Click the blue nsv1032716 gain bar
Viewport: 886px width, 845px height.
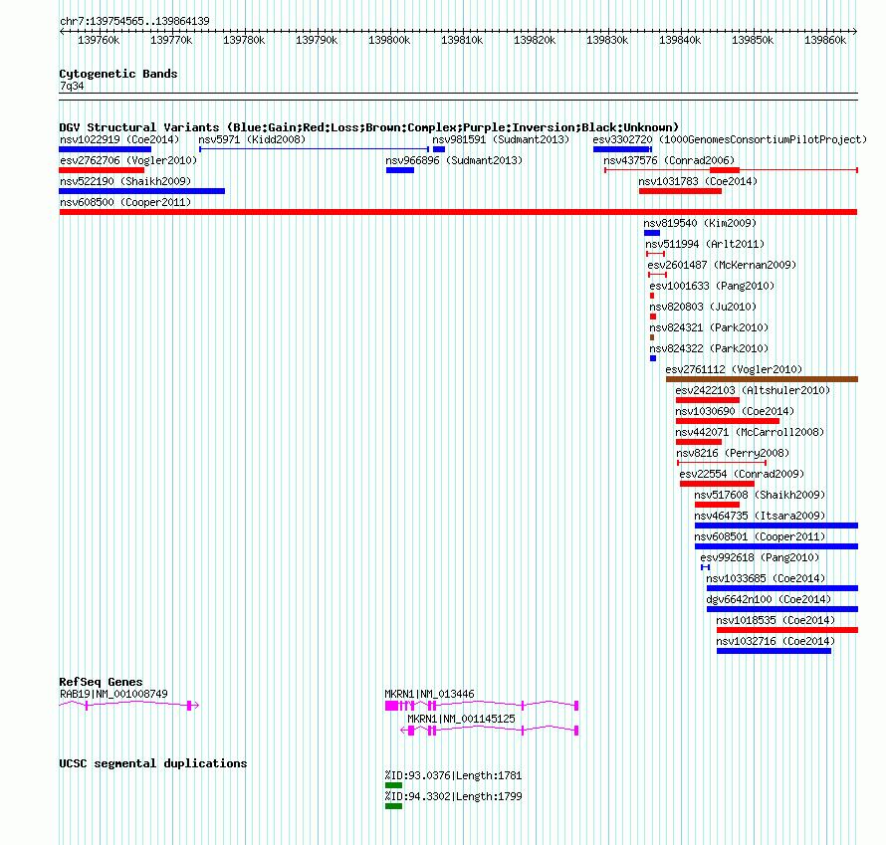(775, 651)
